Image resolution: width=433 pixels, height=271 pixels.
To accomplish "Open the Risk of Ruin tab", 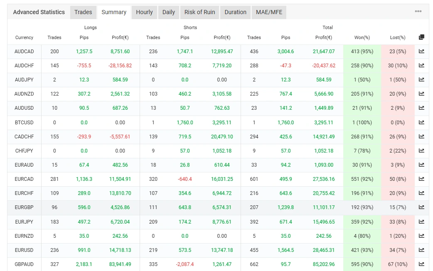I will click(199, 12).
